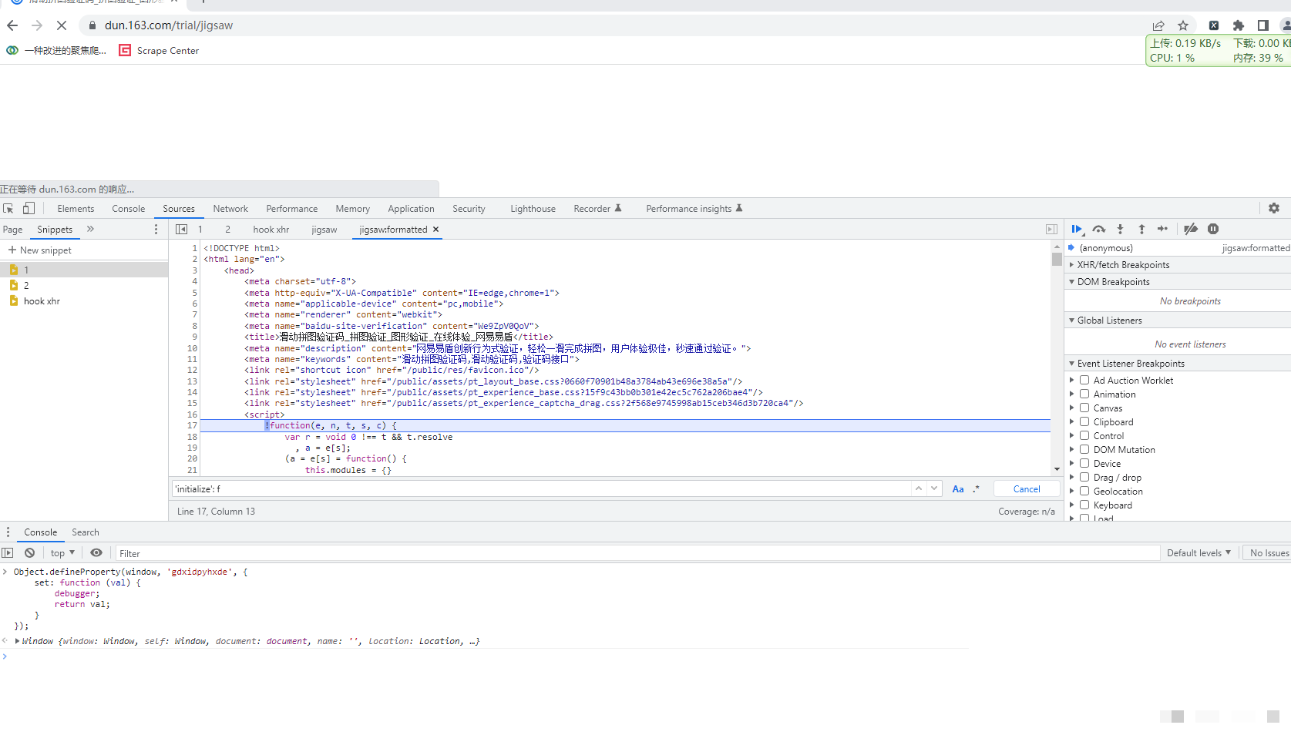Select the inspect element picker tool
The image size is (1291, 735).
(x=8, y=209)
